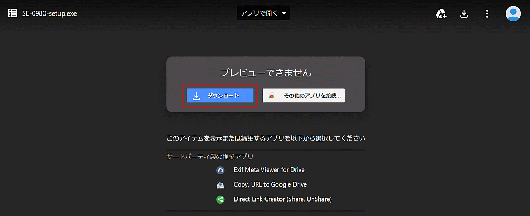Click その他のアプリを接続 button
The image size is (530, 216).
[x=304, y=96]
